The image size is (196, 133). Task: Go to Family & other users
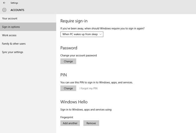(x=28, y=44)
